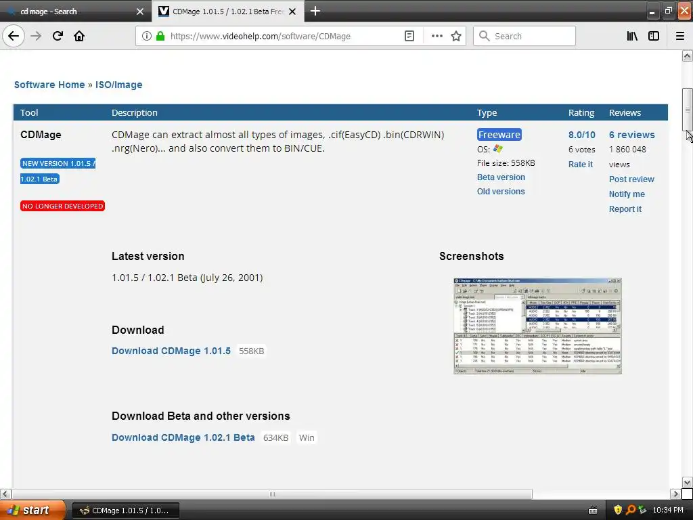This screenshot has width=693, height=520.
Task: Click the Reviews column header
Action: coord(625,113)
